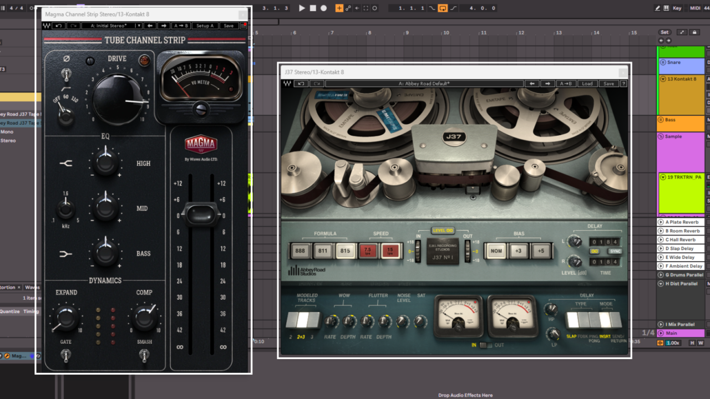
Task: Select +3 bias in J37
Action: coord(519,250)
